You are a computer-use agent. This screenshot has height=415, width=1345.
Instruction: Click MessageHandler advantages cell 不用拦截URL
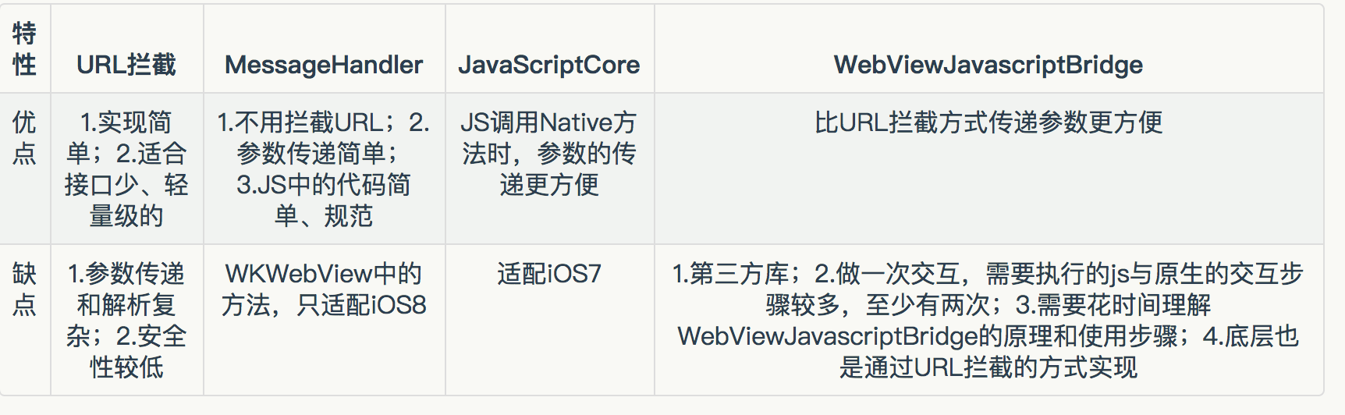324,168
